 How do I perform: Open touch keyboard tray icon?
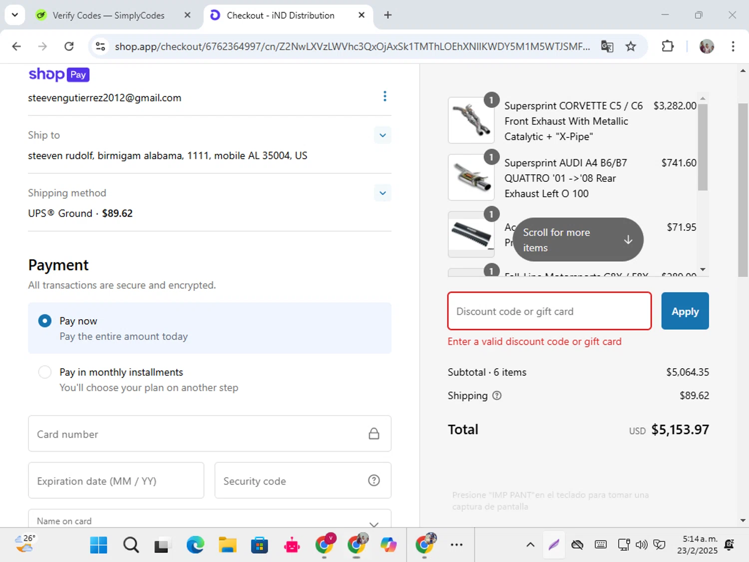tap(601, 545)
